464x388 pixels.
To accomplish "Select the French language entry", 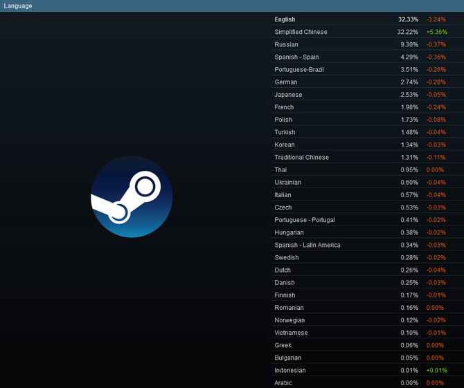I will point(367,107).
